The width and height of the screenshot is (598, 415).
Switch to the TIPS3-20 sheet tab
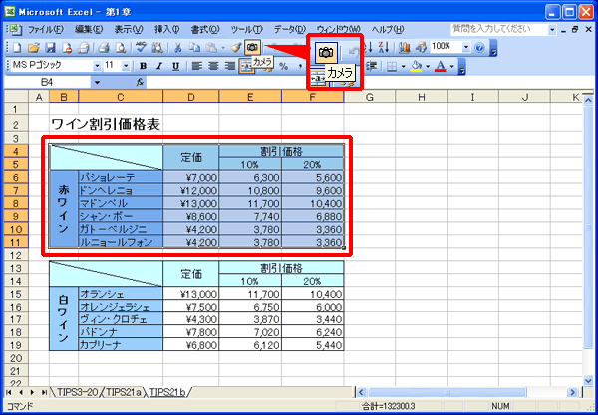click(x=78, y=392)
